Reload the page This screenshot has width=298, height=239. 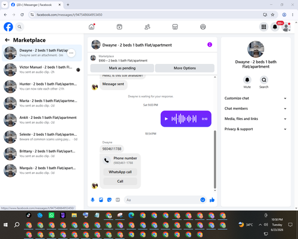pos(22,15)
